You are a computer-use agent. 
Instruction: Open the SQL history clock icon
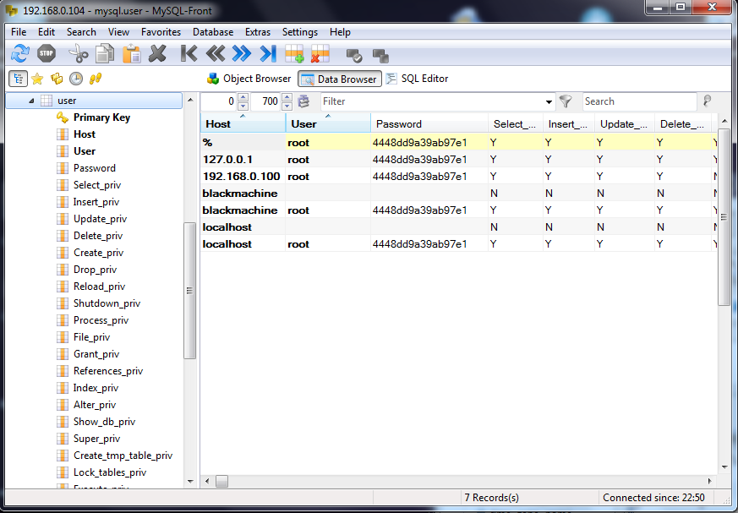(x=76, y=79)
